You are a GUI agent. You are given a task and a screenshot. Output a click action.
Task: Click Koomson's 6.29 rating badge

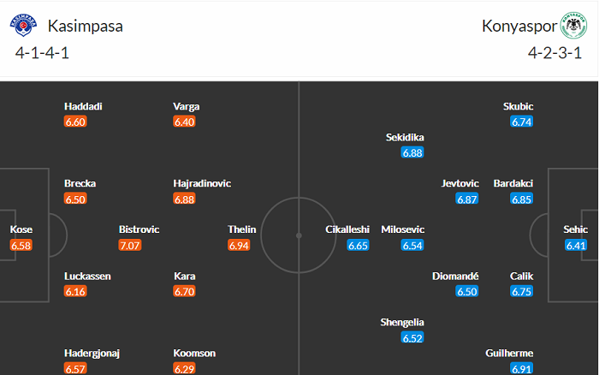(x=184, y=370)
